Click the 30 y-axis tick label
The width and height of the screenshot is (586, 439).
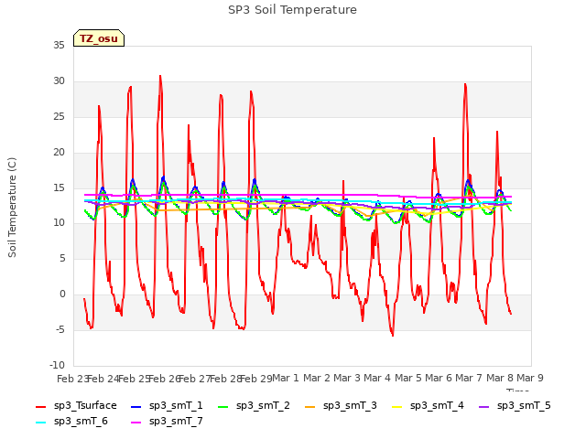point(59,81)
